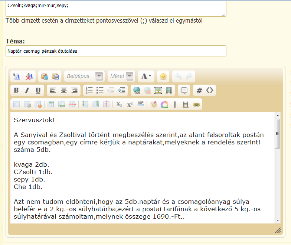291x245 pixels.
Task: Click the recipients field with CZsolti
Action: [x=116, y=7]
